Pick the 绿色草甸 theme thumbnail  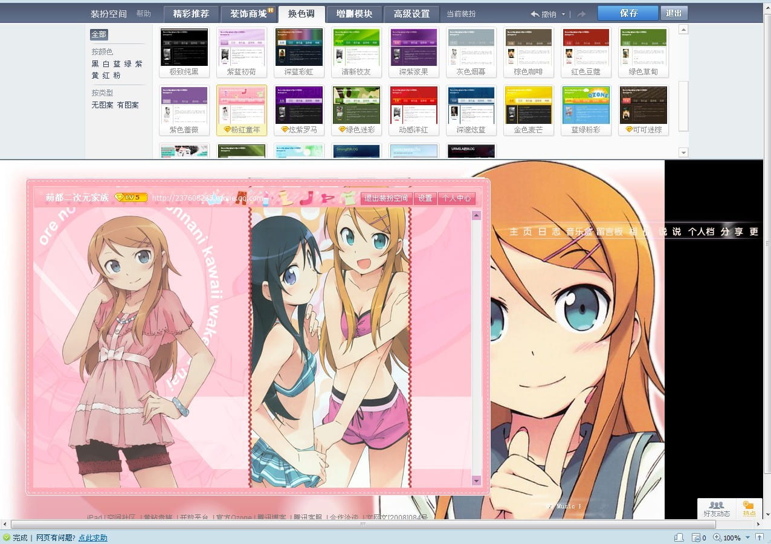(x=644, y=53)
